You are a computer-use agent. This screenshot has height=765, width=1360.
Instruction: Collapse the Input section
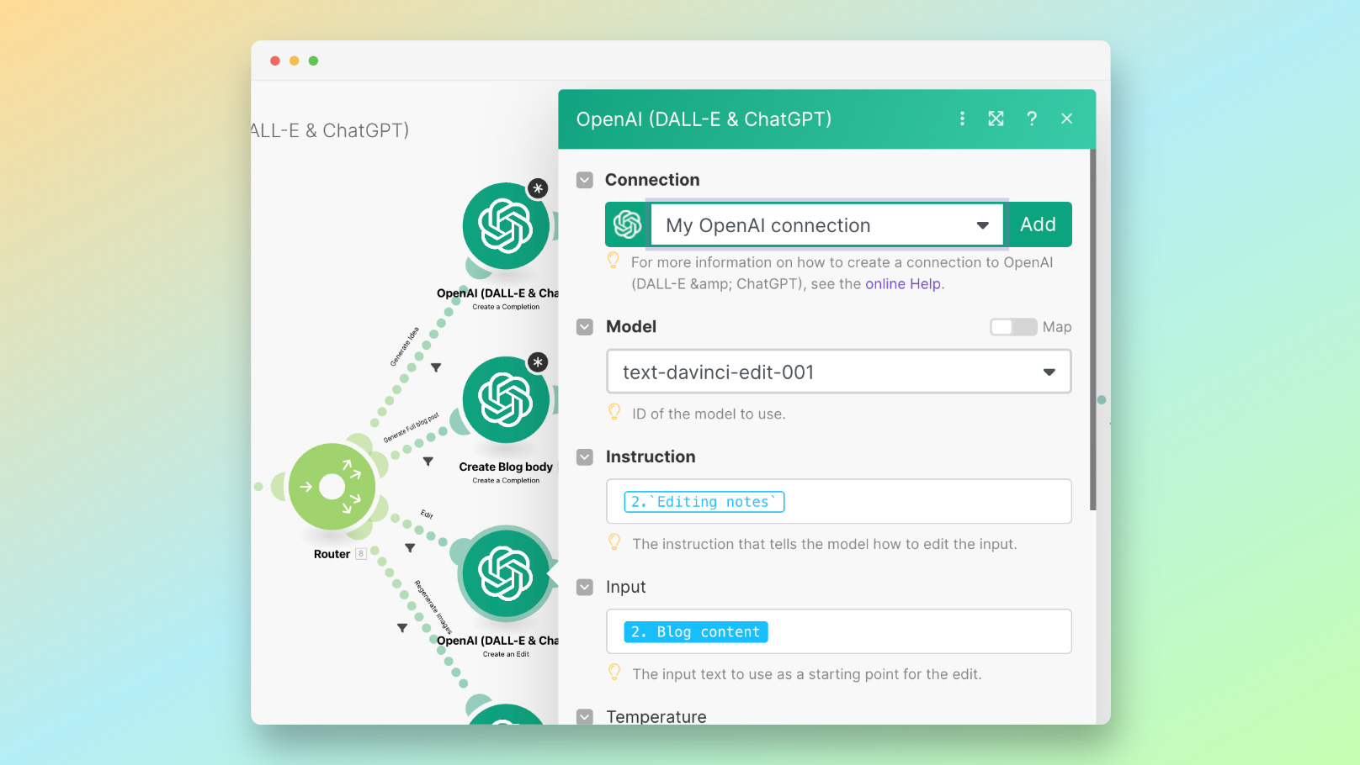(585, 588)
